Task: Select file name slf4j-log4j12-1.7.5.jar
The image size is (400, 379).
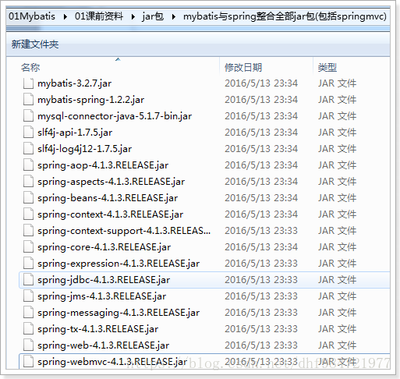Action: pyautogui.click(x=84, y=149)
